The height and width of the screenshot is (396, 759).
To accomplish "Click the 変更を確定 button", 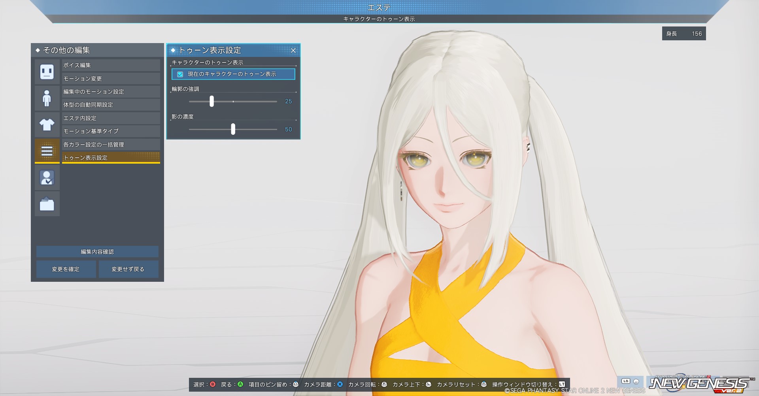I will click(x=66, y=269).
